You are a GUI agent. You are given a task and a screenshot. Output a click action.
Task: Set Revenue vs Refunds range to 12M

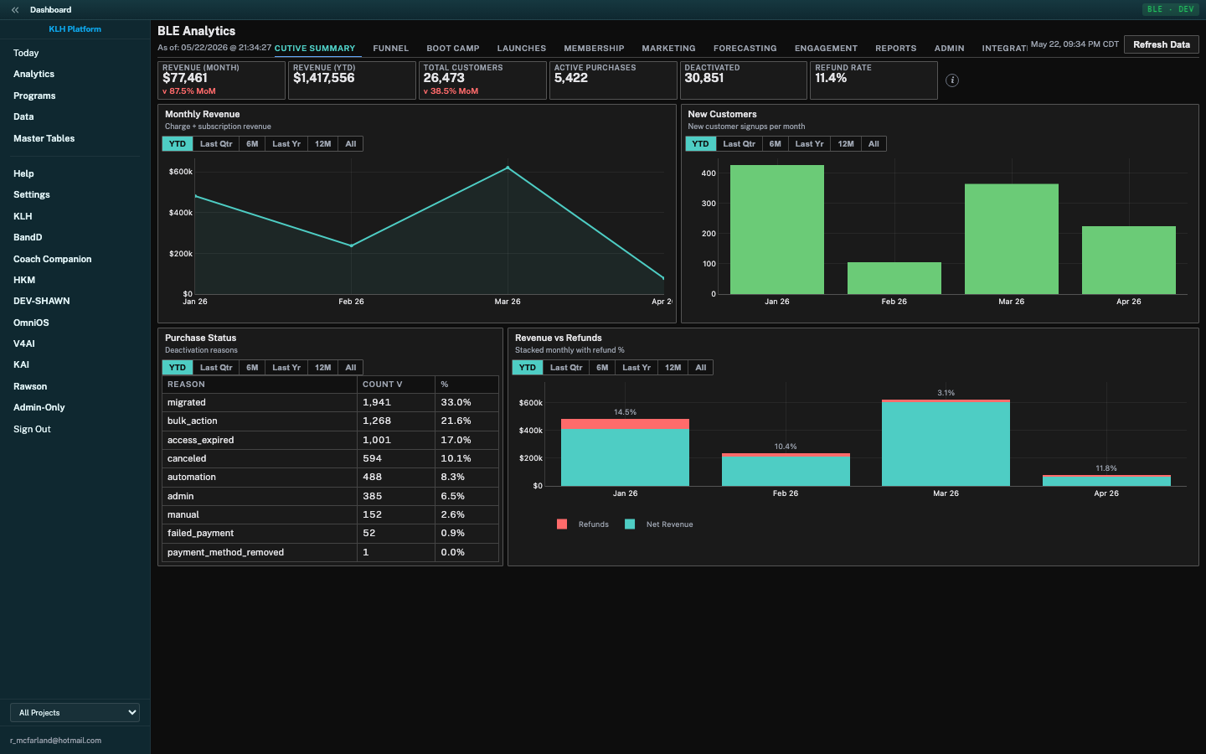pos(673,368)
